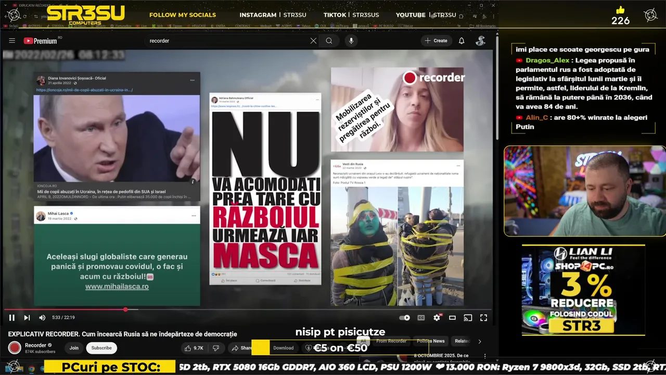Open the player settings gear
Image resolution: width=666 pixels, height=375 pixels.
(x=437, y=318)
